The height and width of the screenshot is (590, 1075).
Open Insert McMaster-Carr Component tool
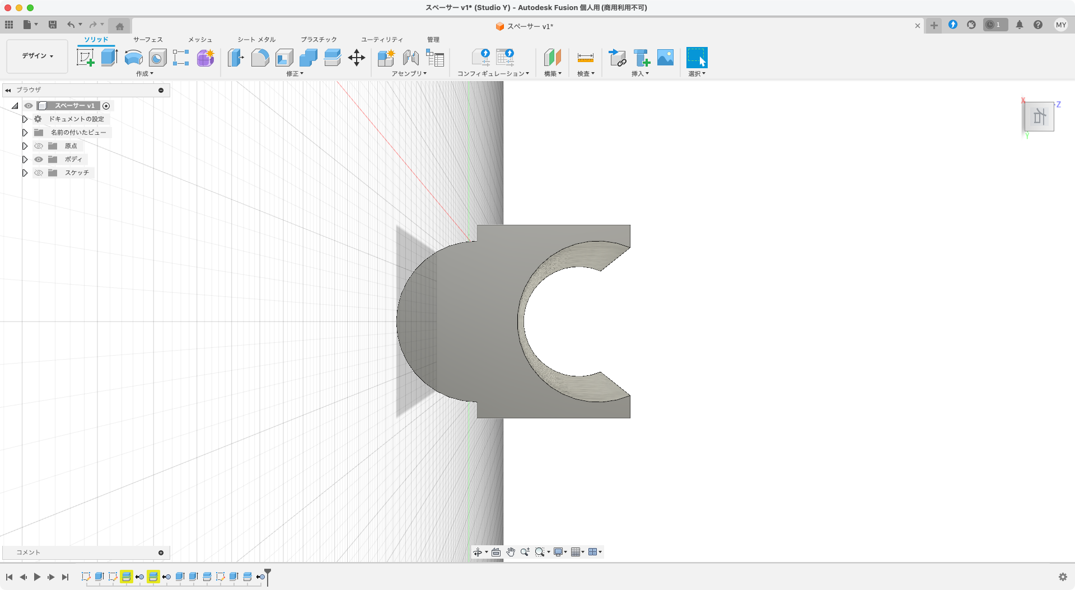point(641,58)
